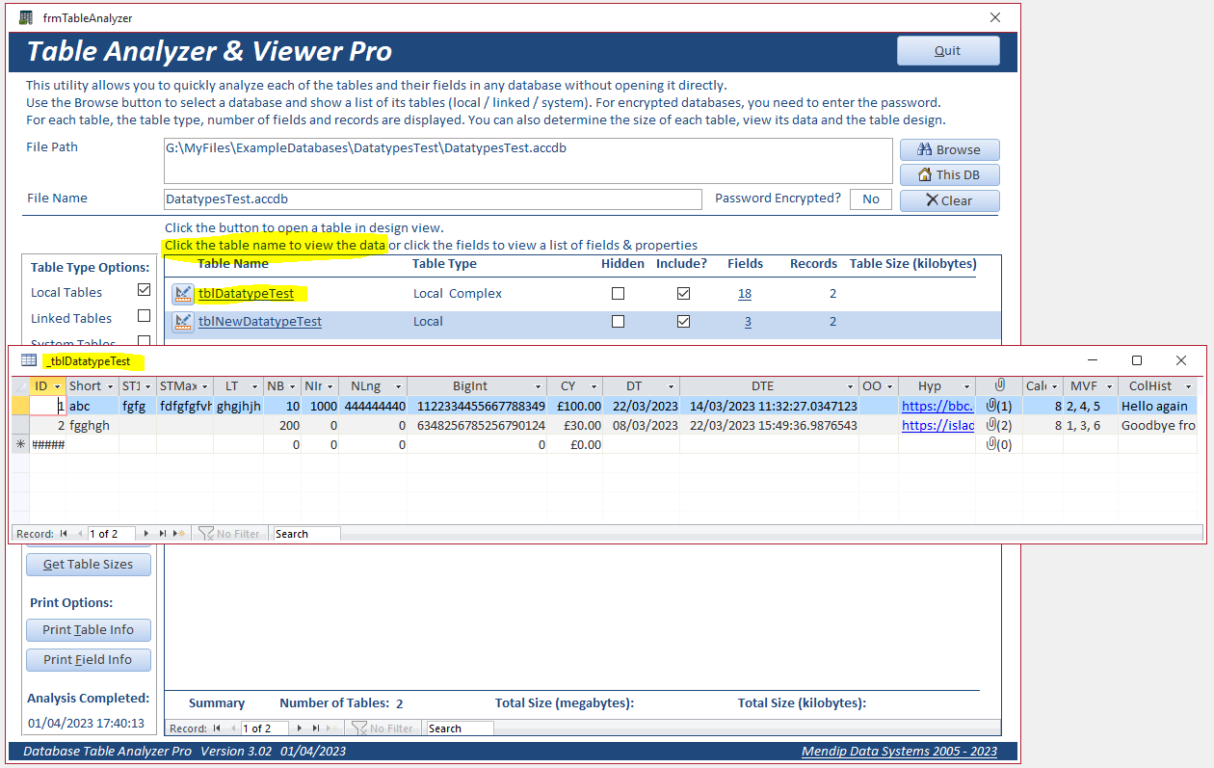Open the Hyp column filter dropdown

tap(967, 385)
